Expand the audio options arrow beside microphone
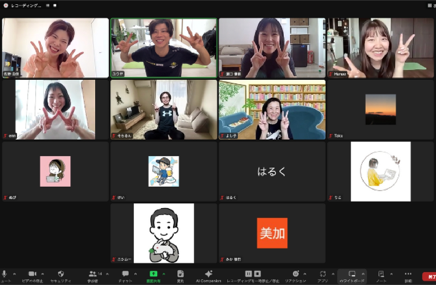Viewport: 436px width, 285px height. click(x=14, y=274)
